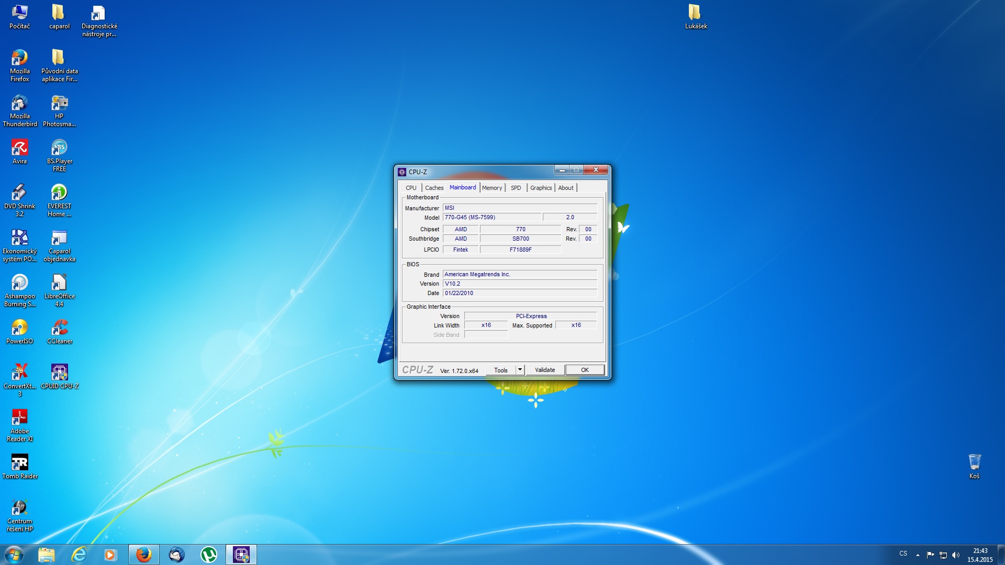Open the Lukášek folder on desktop

pos(696,16)
